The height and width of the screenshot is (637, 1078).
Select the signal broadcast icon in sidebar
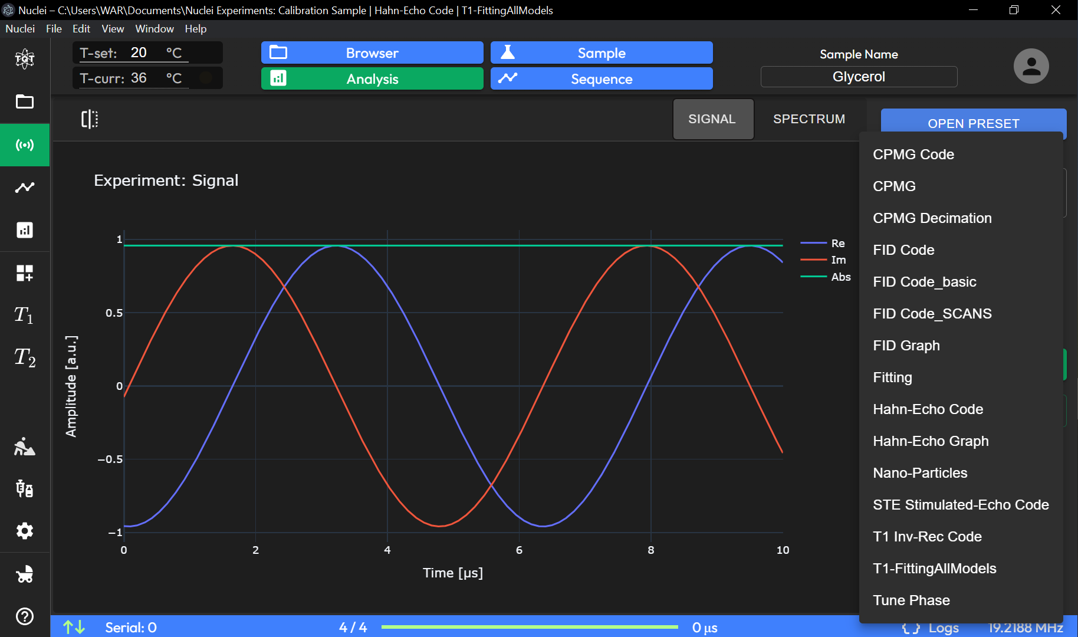[25, 145]
